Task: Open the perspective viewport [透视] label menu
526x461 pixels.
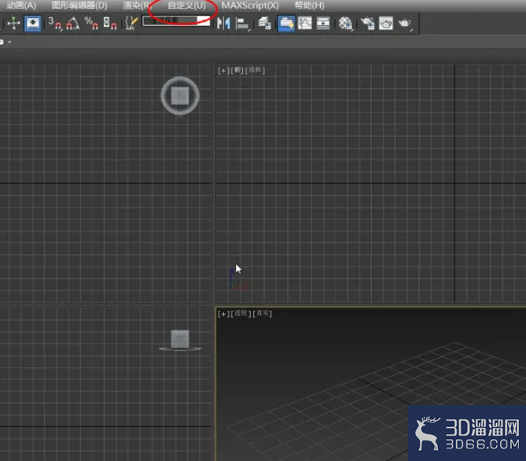Action: 241,314
